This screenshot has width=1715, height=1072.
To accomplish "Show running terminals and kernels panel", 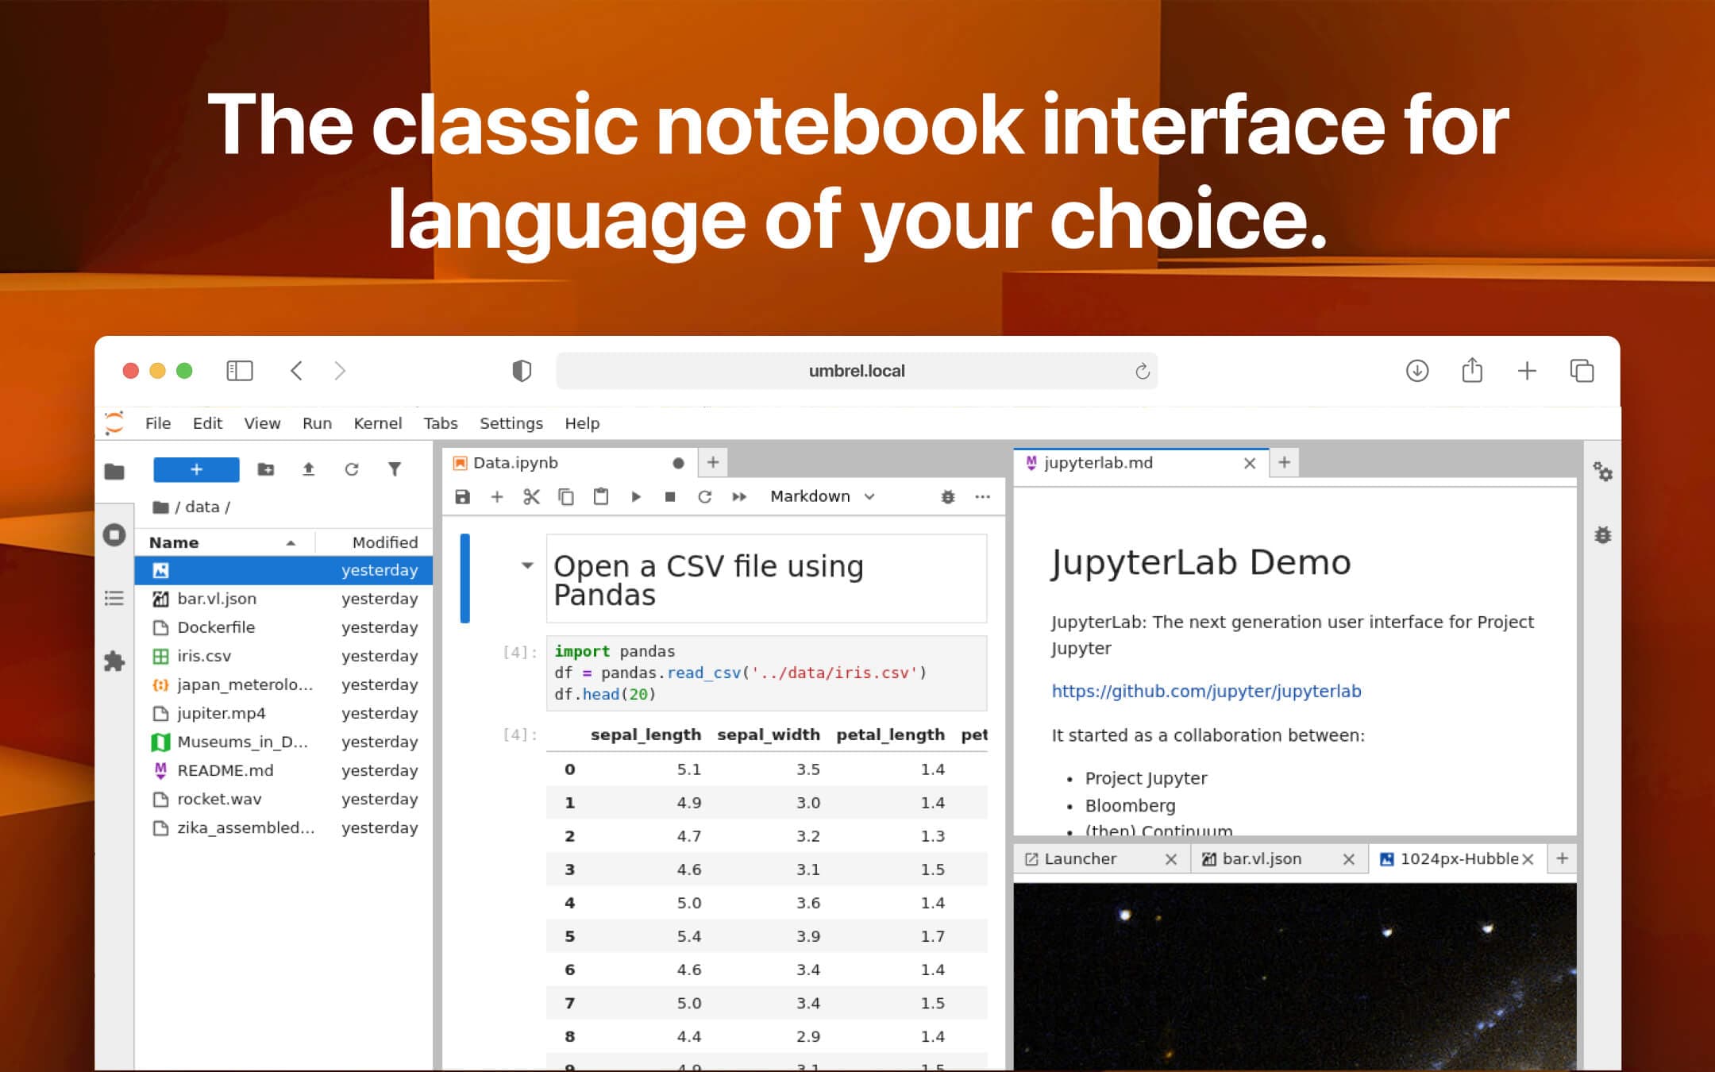I will [114, 534].
